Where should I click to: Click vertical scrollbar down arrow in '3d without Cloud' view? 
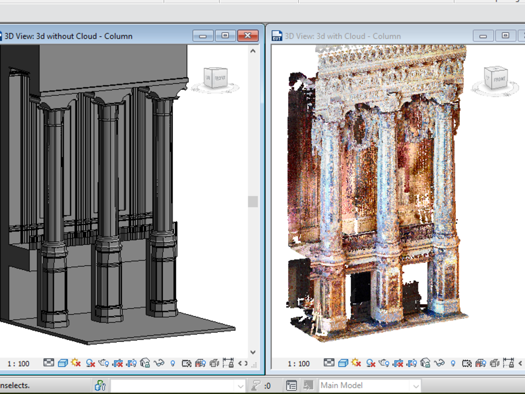click(x=253, y=352)
